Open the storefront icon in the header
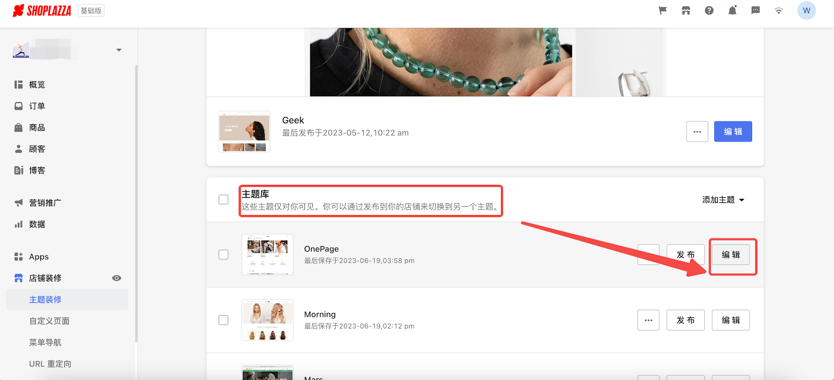This screenshot has height=380, width=834. coord(686,10)
